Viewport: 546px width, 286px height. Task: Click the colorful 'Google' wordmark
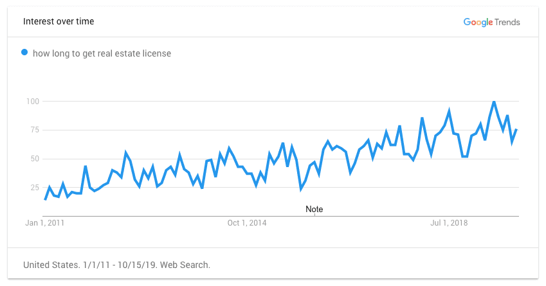478,22
